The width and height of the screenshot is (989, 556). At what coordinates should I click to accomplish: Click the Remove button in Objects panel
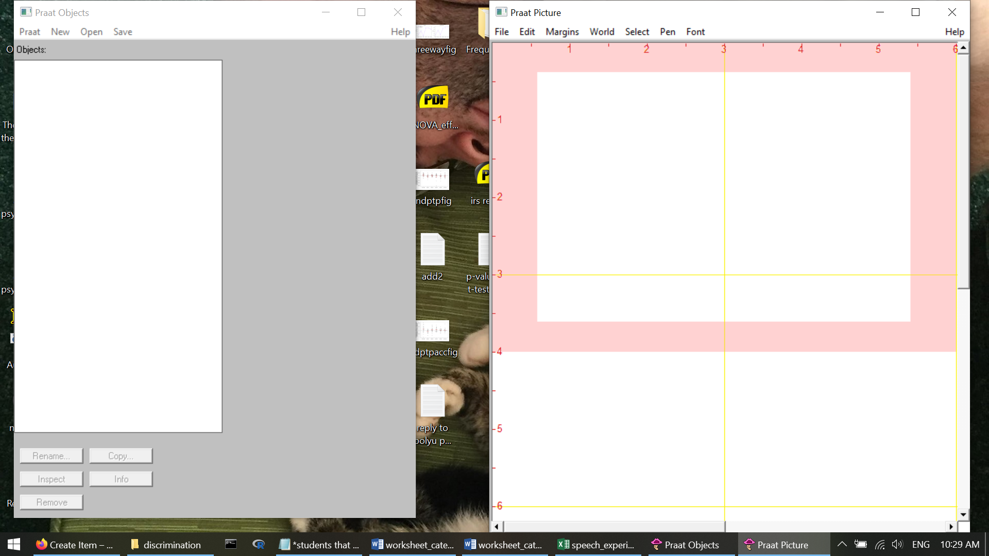pos(51,502)
